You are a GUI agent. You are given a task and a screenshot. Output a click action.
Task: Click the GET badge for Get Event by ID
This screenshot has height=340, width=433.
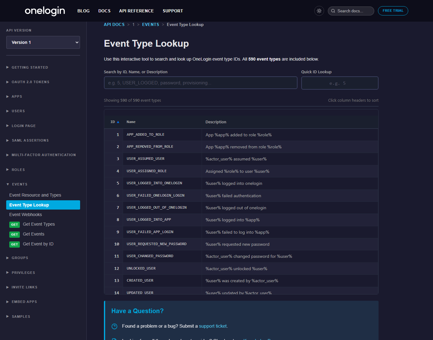(x=15, y=244)
